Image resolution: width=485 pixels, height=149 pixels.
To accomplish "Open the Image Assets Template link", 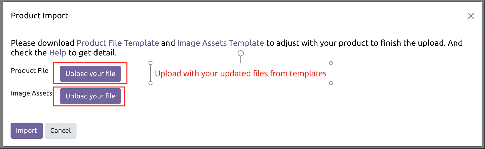I will point(220,43).
